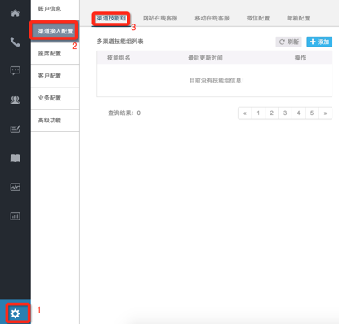Click the 技能组名 column header
Viewport: 339px width, 324px height.
(x=118, y=58)
